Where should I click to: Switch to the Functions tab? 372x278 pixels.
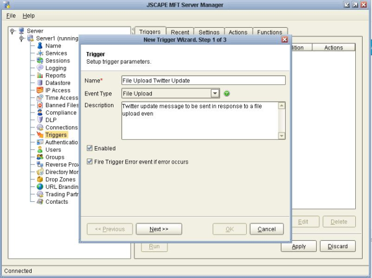point(270,32)
